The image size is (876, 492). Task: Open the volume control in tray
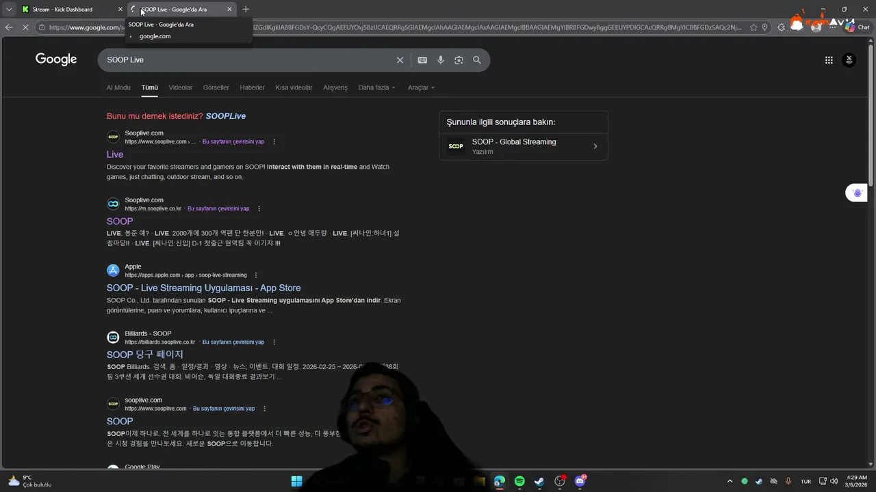[x=834, y=481]
